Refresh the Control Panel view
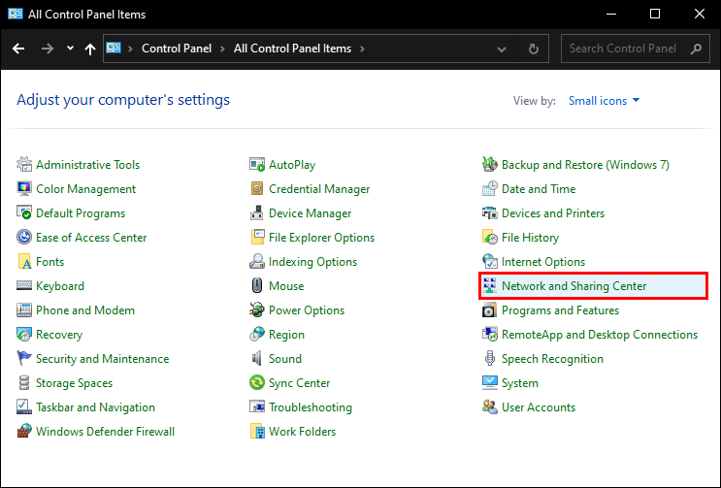Image resolution: width=721 pixels, height=488 pixels. click(534, 49)
